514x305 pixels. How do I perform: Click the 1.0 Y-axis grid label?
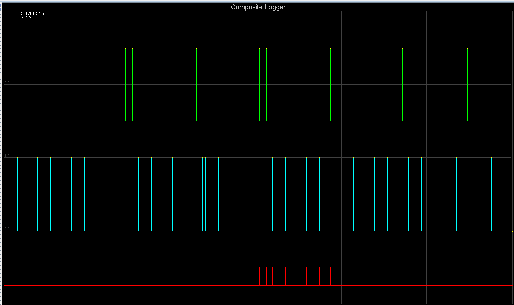7,156
